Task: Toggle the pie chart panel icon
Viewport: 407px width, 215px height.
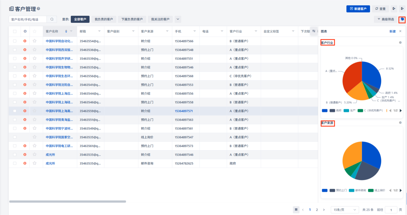Action: click(402, 19)
